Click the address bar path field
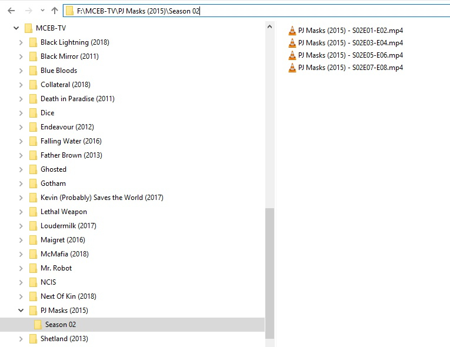This screenshot has height=347, width=450. (x=256, y=11)
